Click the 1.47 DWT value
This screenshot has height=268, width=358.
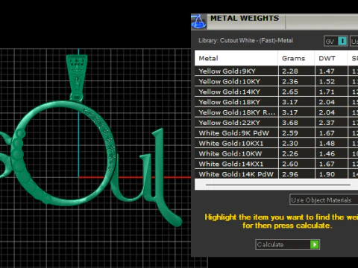(x=327, y=71)
